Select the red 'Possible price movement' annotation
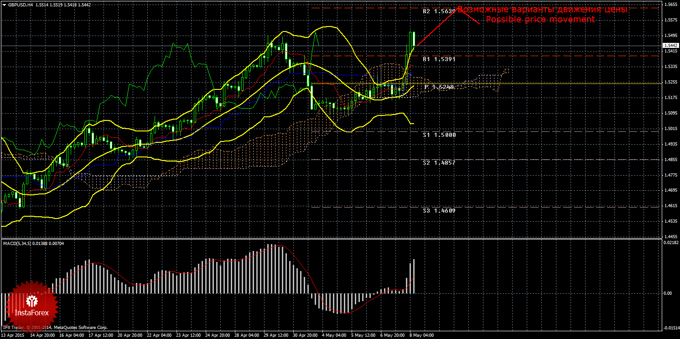Image resolution: width=680 pixels, height=339 pixels. pyautogui.click(x=540, y=20)
